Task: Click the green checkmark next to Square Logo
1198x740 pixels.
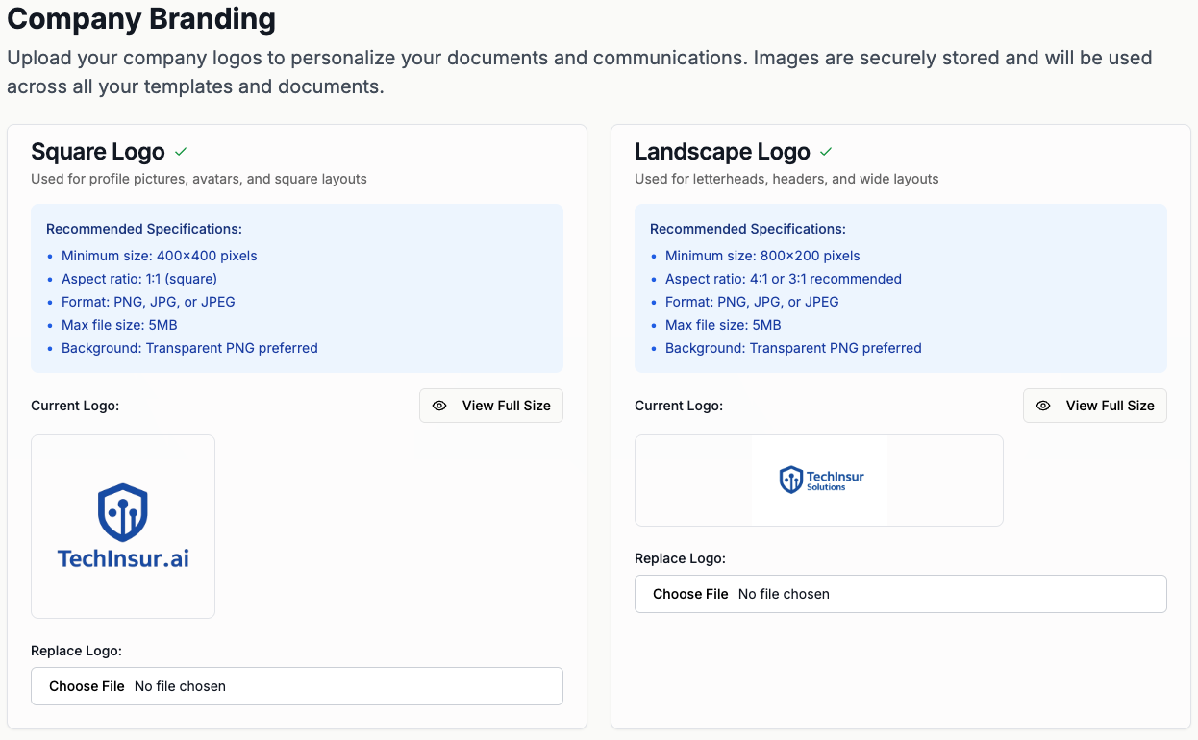Action: (181, 152)
